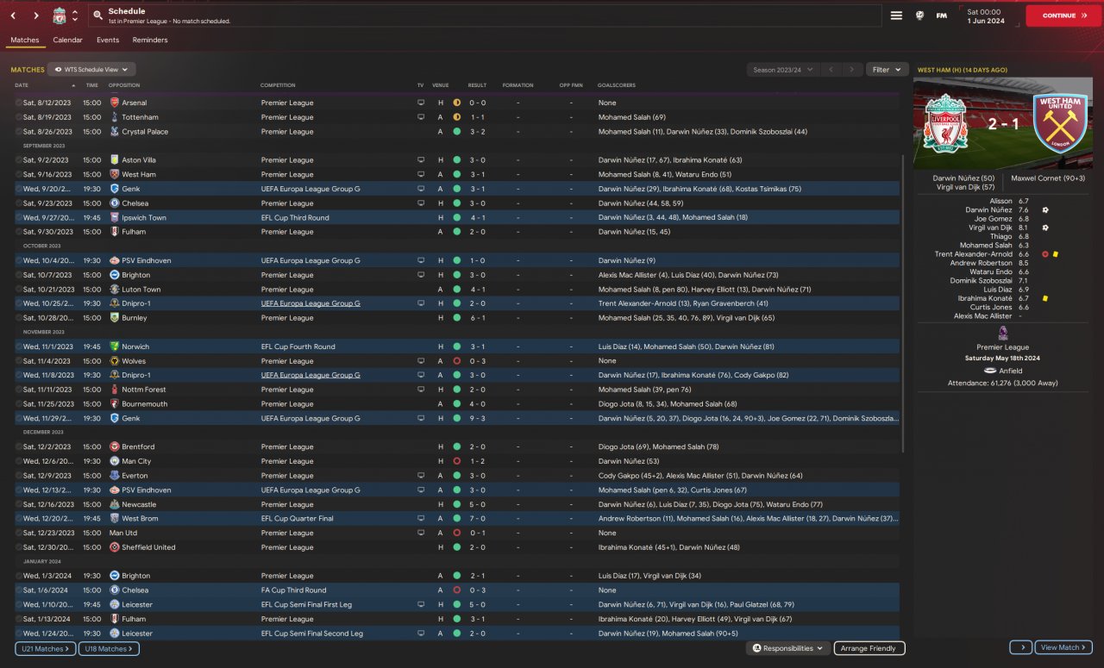Click the round icon left of the FM logo
The height and width of the screenshot is (668, 1104).
919,16
